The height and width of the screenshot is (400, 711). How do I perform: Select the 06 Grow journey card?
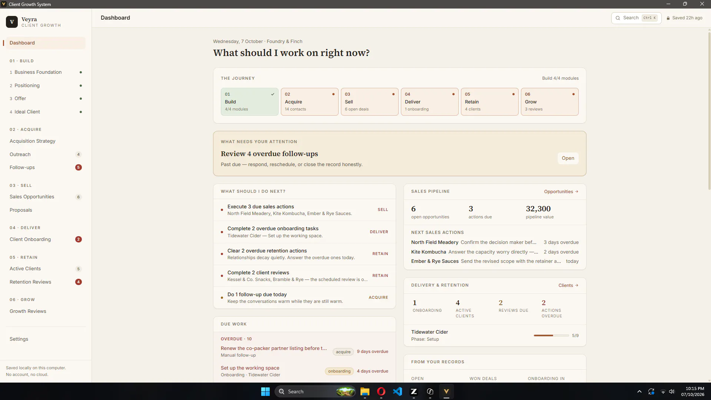[550, 102]
